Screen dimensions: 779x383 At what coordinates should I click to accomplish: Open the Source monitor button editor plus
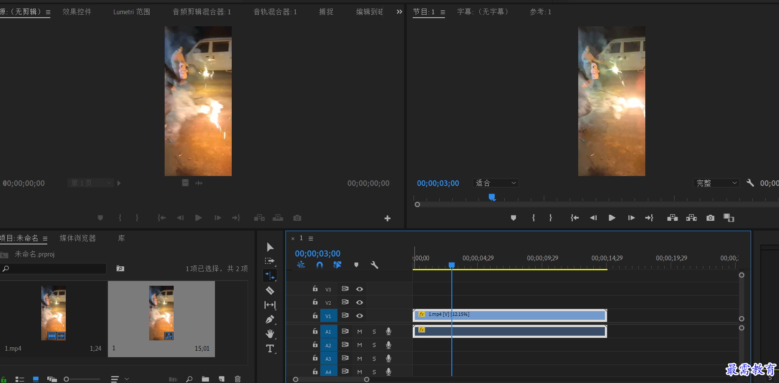pyautogui.click(x=387, y=219)
